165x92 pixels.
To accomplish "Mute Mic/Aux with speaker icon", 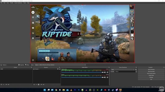I will (x=105, y=77).
